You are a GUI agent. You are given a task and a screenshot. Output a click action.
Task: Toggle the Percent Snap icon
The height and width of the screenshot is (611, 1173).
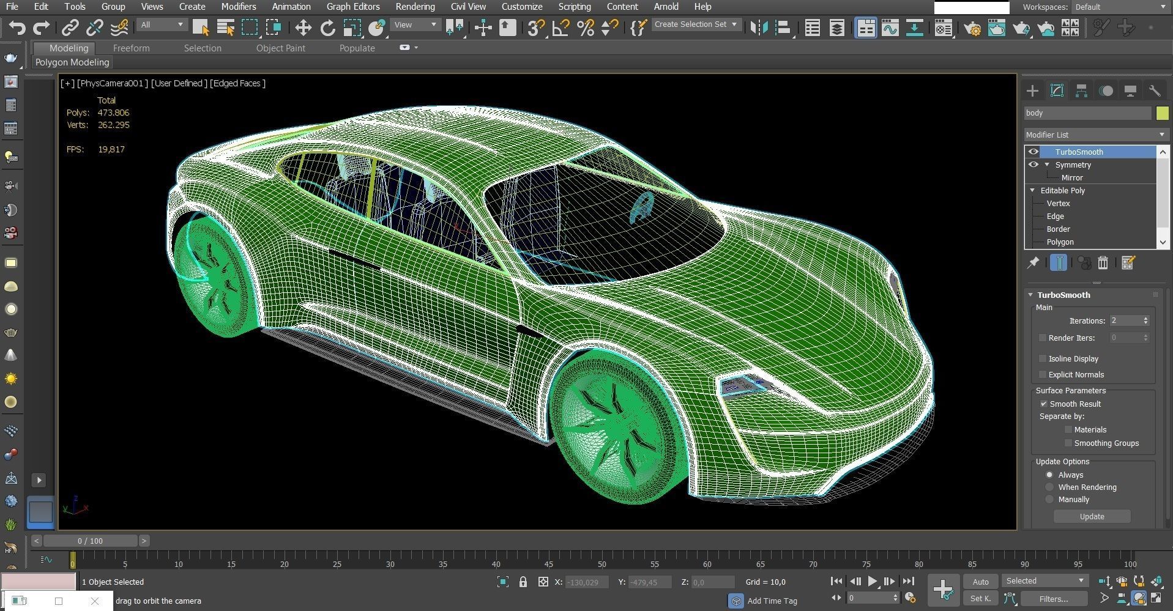(x=586, y=28)
